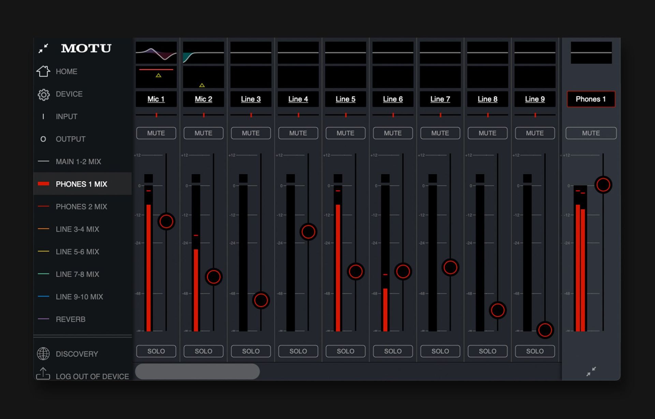Click the Mic 1 channel name
655x419 pixels.
156,99
